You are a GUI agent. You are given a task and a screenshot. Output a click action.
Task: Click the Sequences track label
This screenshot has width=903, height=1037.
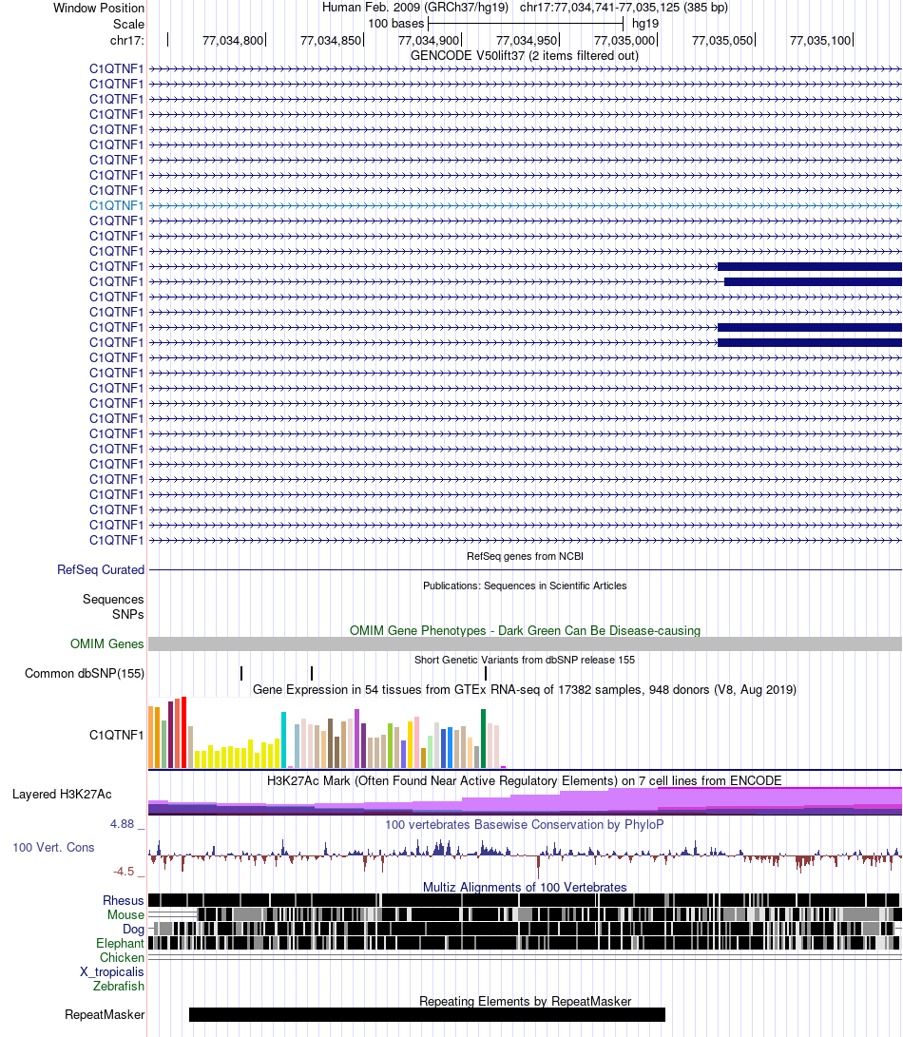tap(113, 599)
